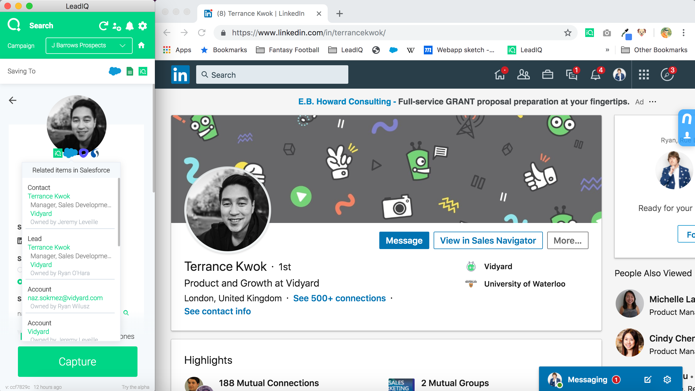The width and height of the screenshot is (695, 391).
Task: Open LinkedIn My Network icon
Action: tap(523, 75)
